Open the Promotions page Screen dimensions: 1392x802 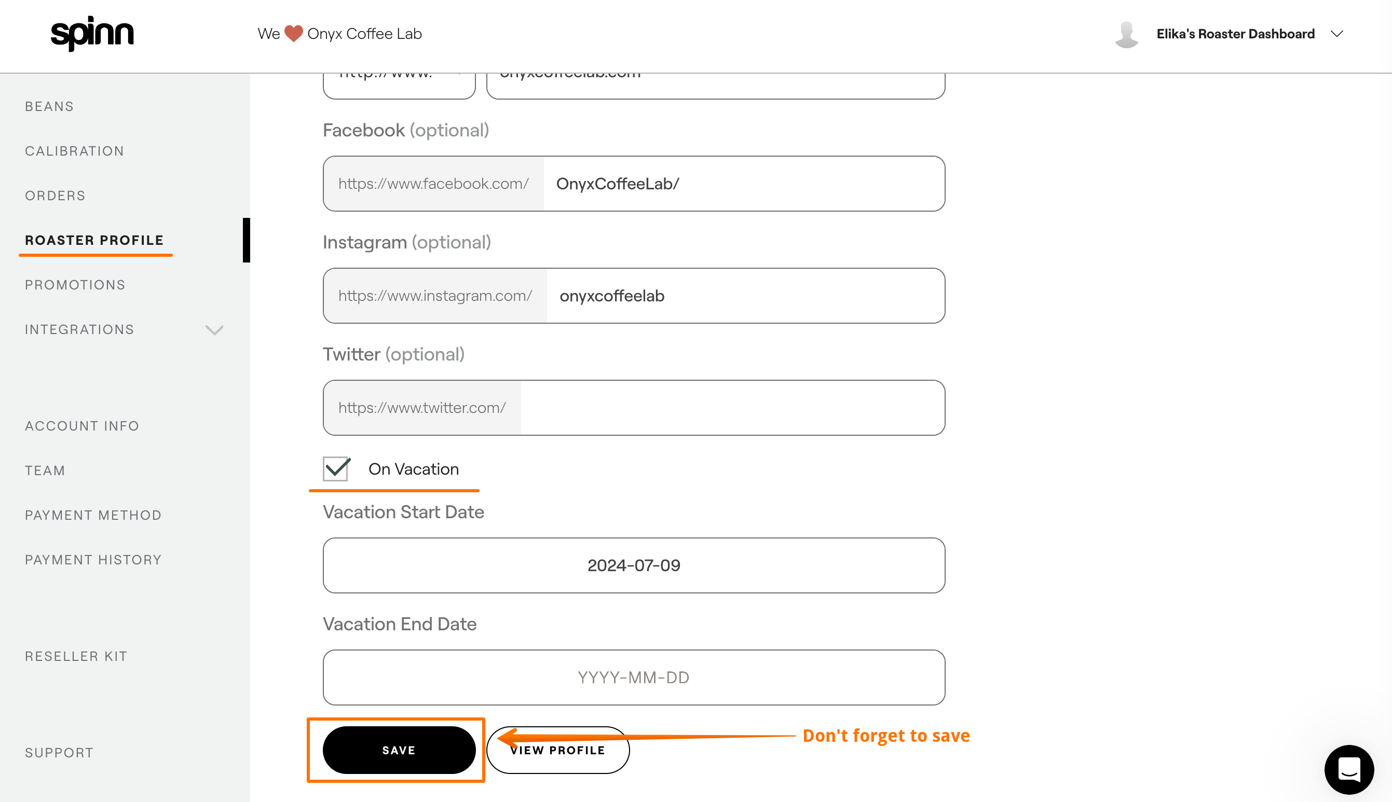(75, 285)
